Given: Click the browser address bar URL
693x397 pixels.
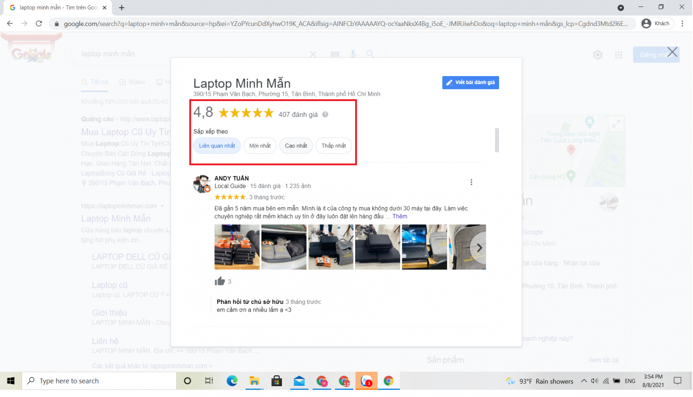Looking at the screenshot, I should pos(346,24).
